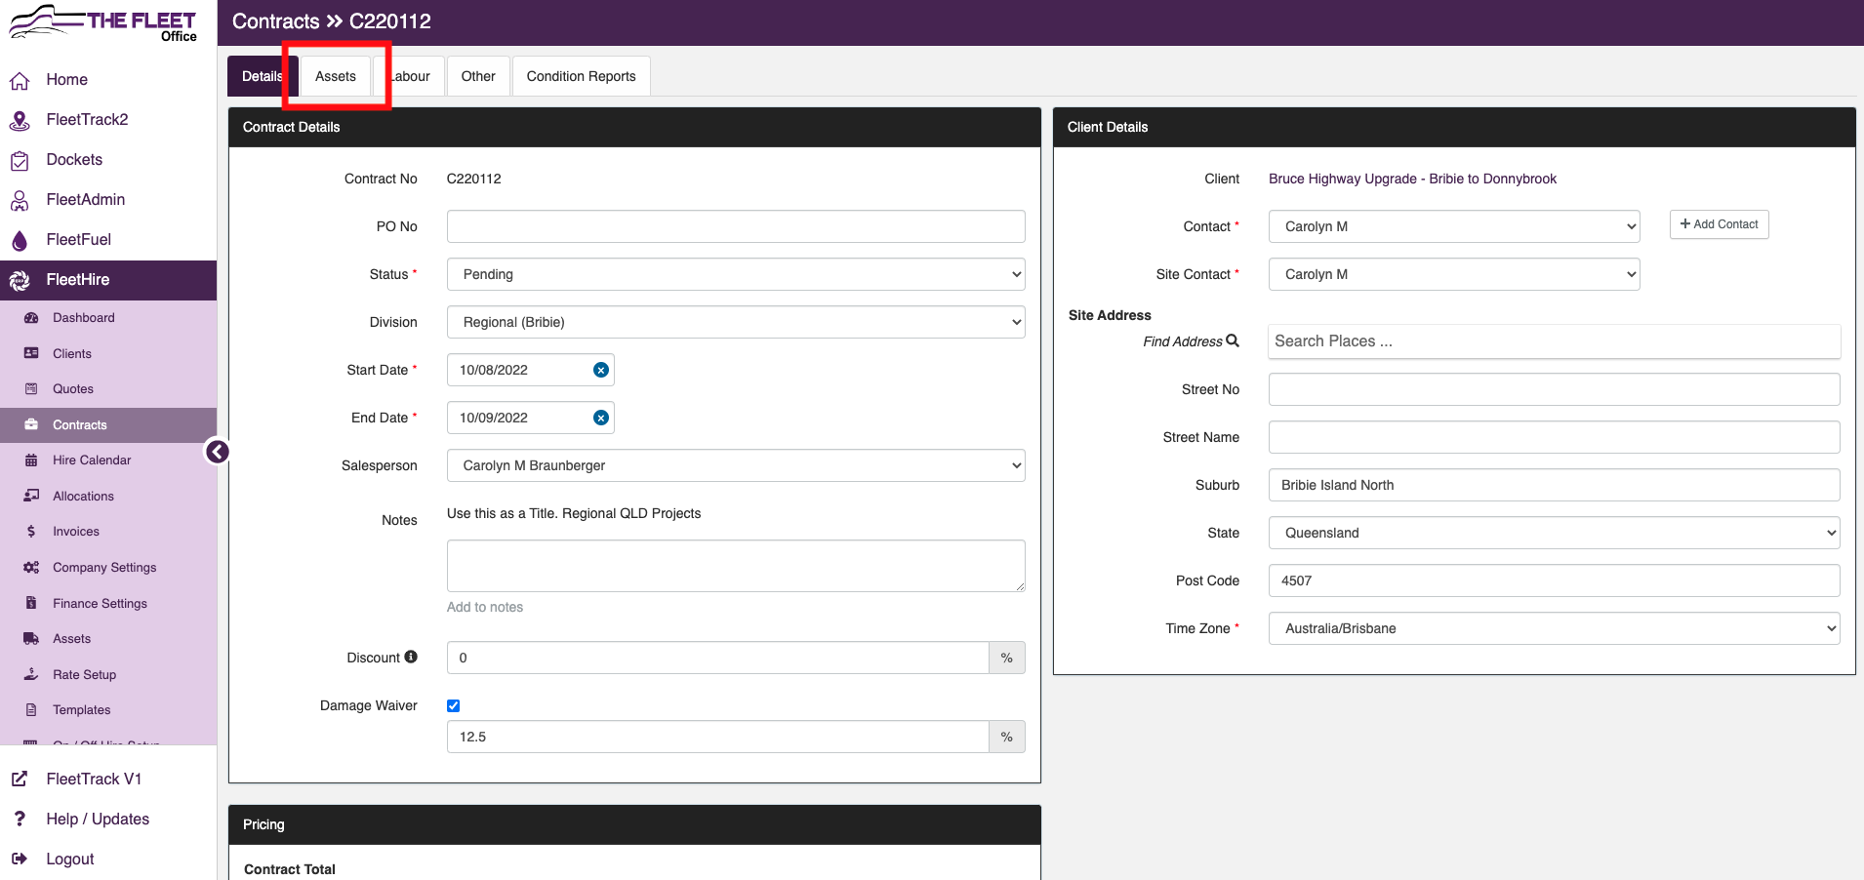1864x880 pixels.
Task: Open Hire Calendar in the sidebar
Action: click(92, 460)
